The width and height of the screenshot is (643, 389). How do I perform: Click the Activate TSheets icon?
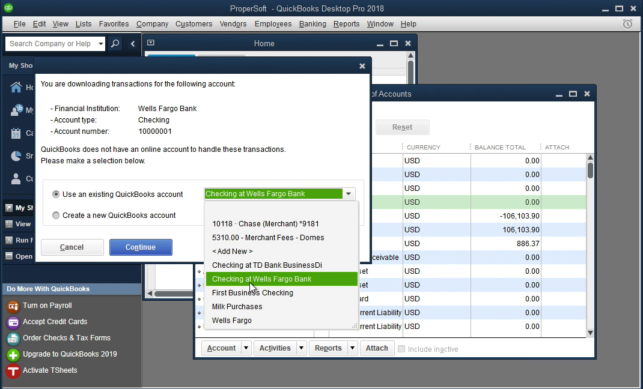(x=13, y=370)
